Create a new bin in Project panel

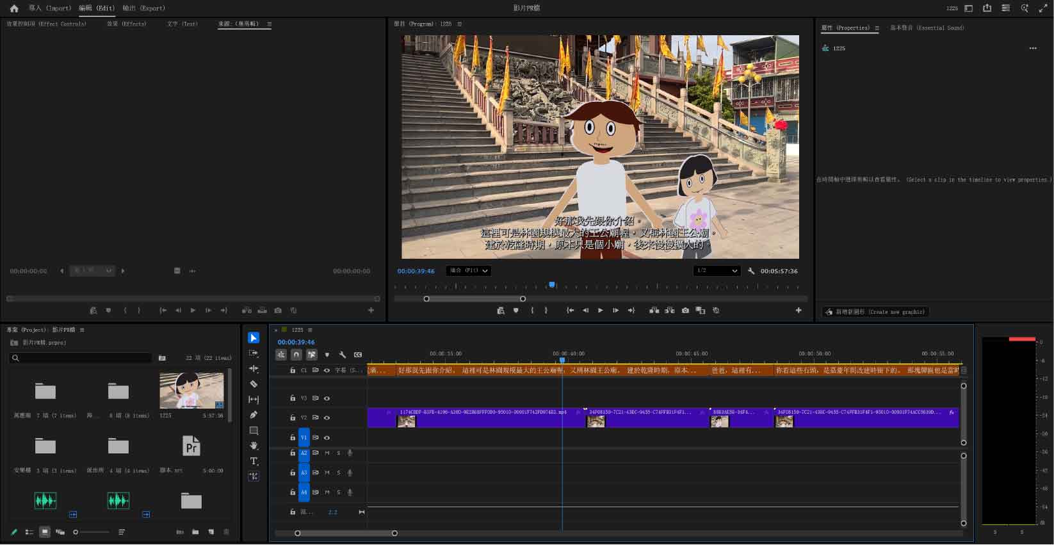[195, 532]
